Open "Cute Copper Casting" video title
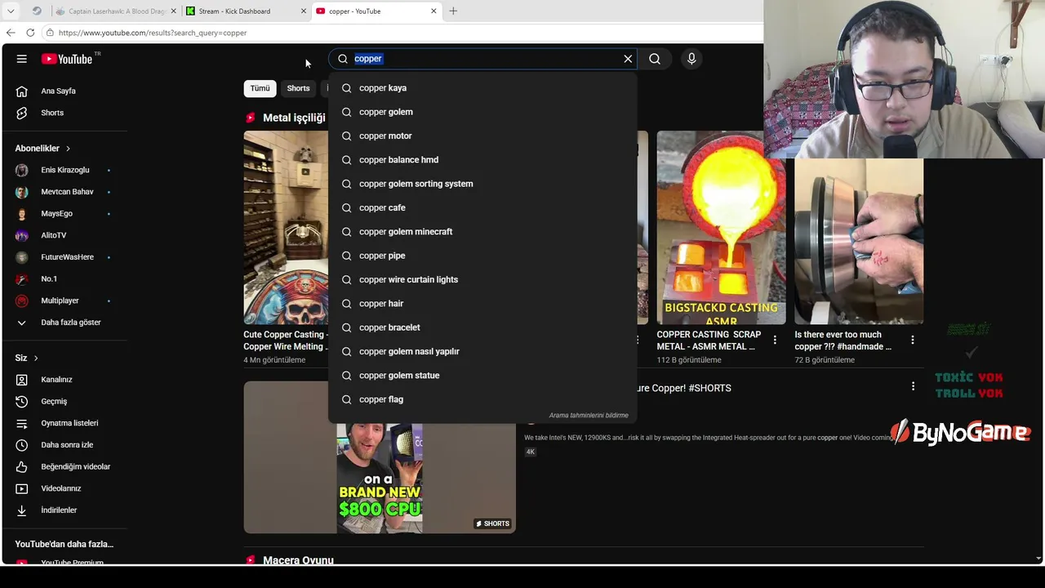Viewport: 1045px width, 588px height. pyautogui.click(x=285, y=341)
